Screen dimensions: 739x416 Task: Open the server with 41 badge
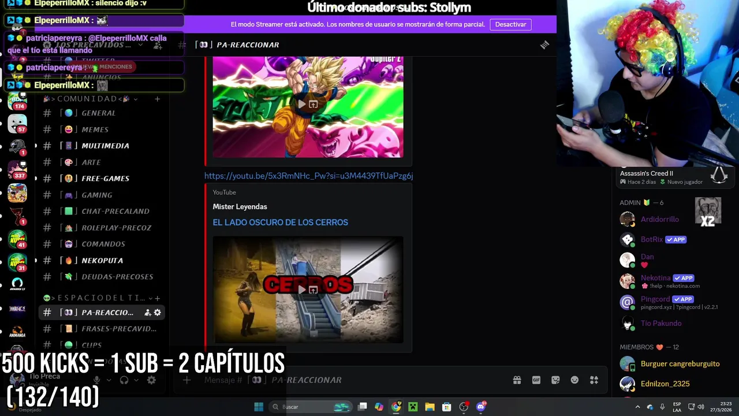click(x=17, y=239)
